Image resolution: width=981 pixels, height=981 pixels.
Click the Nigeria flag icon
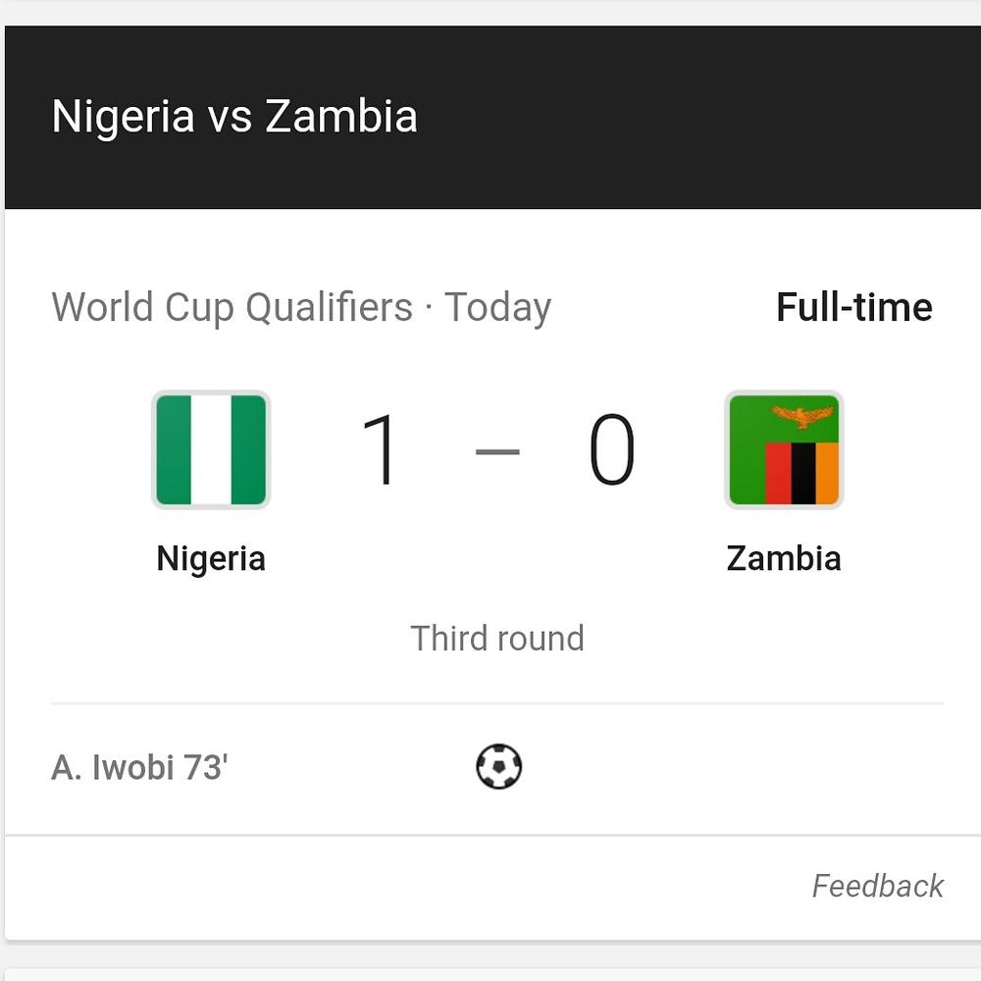[211, 449]
